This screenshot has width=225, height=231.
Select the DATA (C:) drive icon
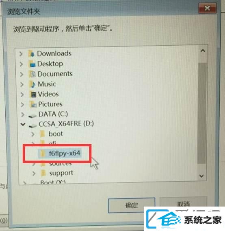pyautogui.click(x=32, y=115)
